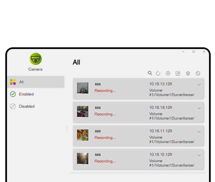Select the All cameras sidebar item
Image resolution: width=215 pixels, height=182 pixels.
click(x=36, y=82)
